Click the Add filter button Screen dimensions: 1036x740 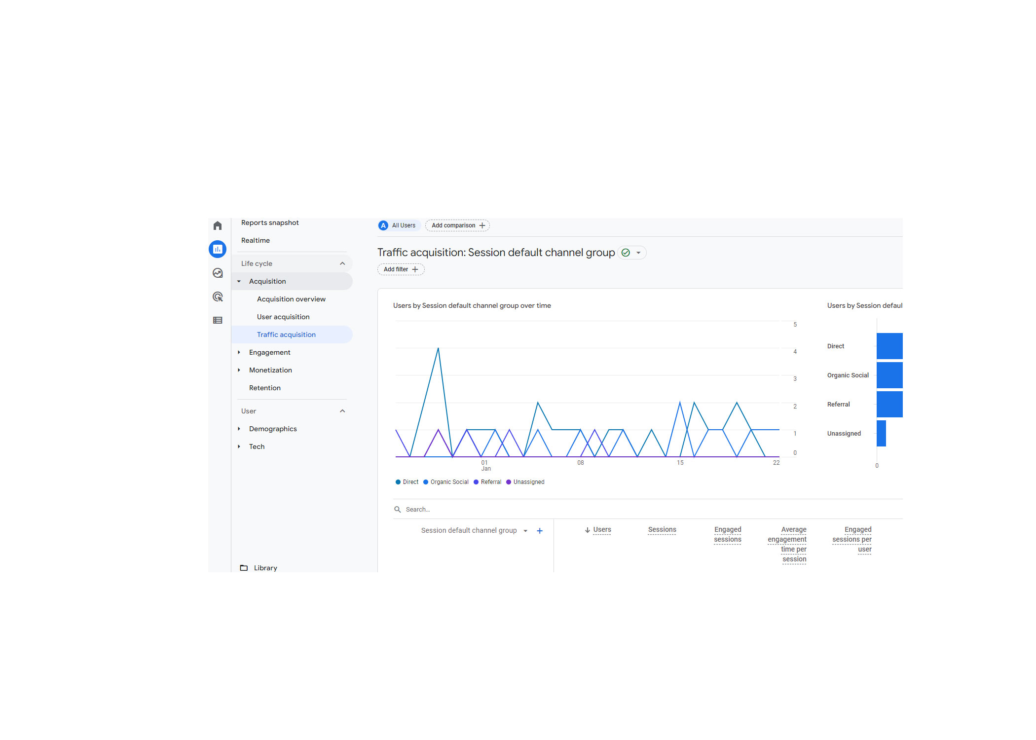[x=401, y=269]
